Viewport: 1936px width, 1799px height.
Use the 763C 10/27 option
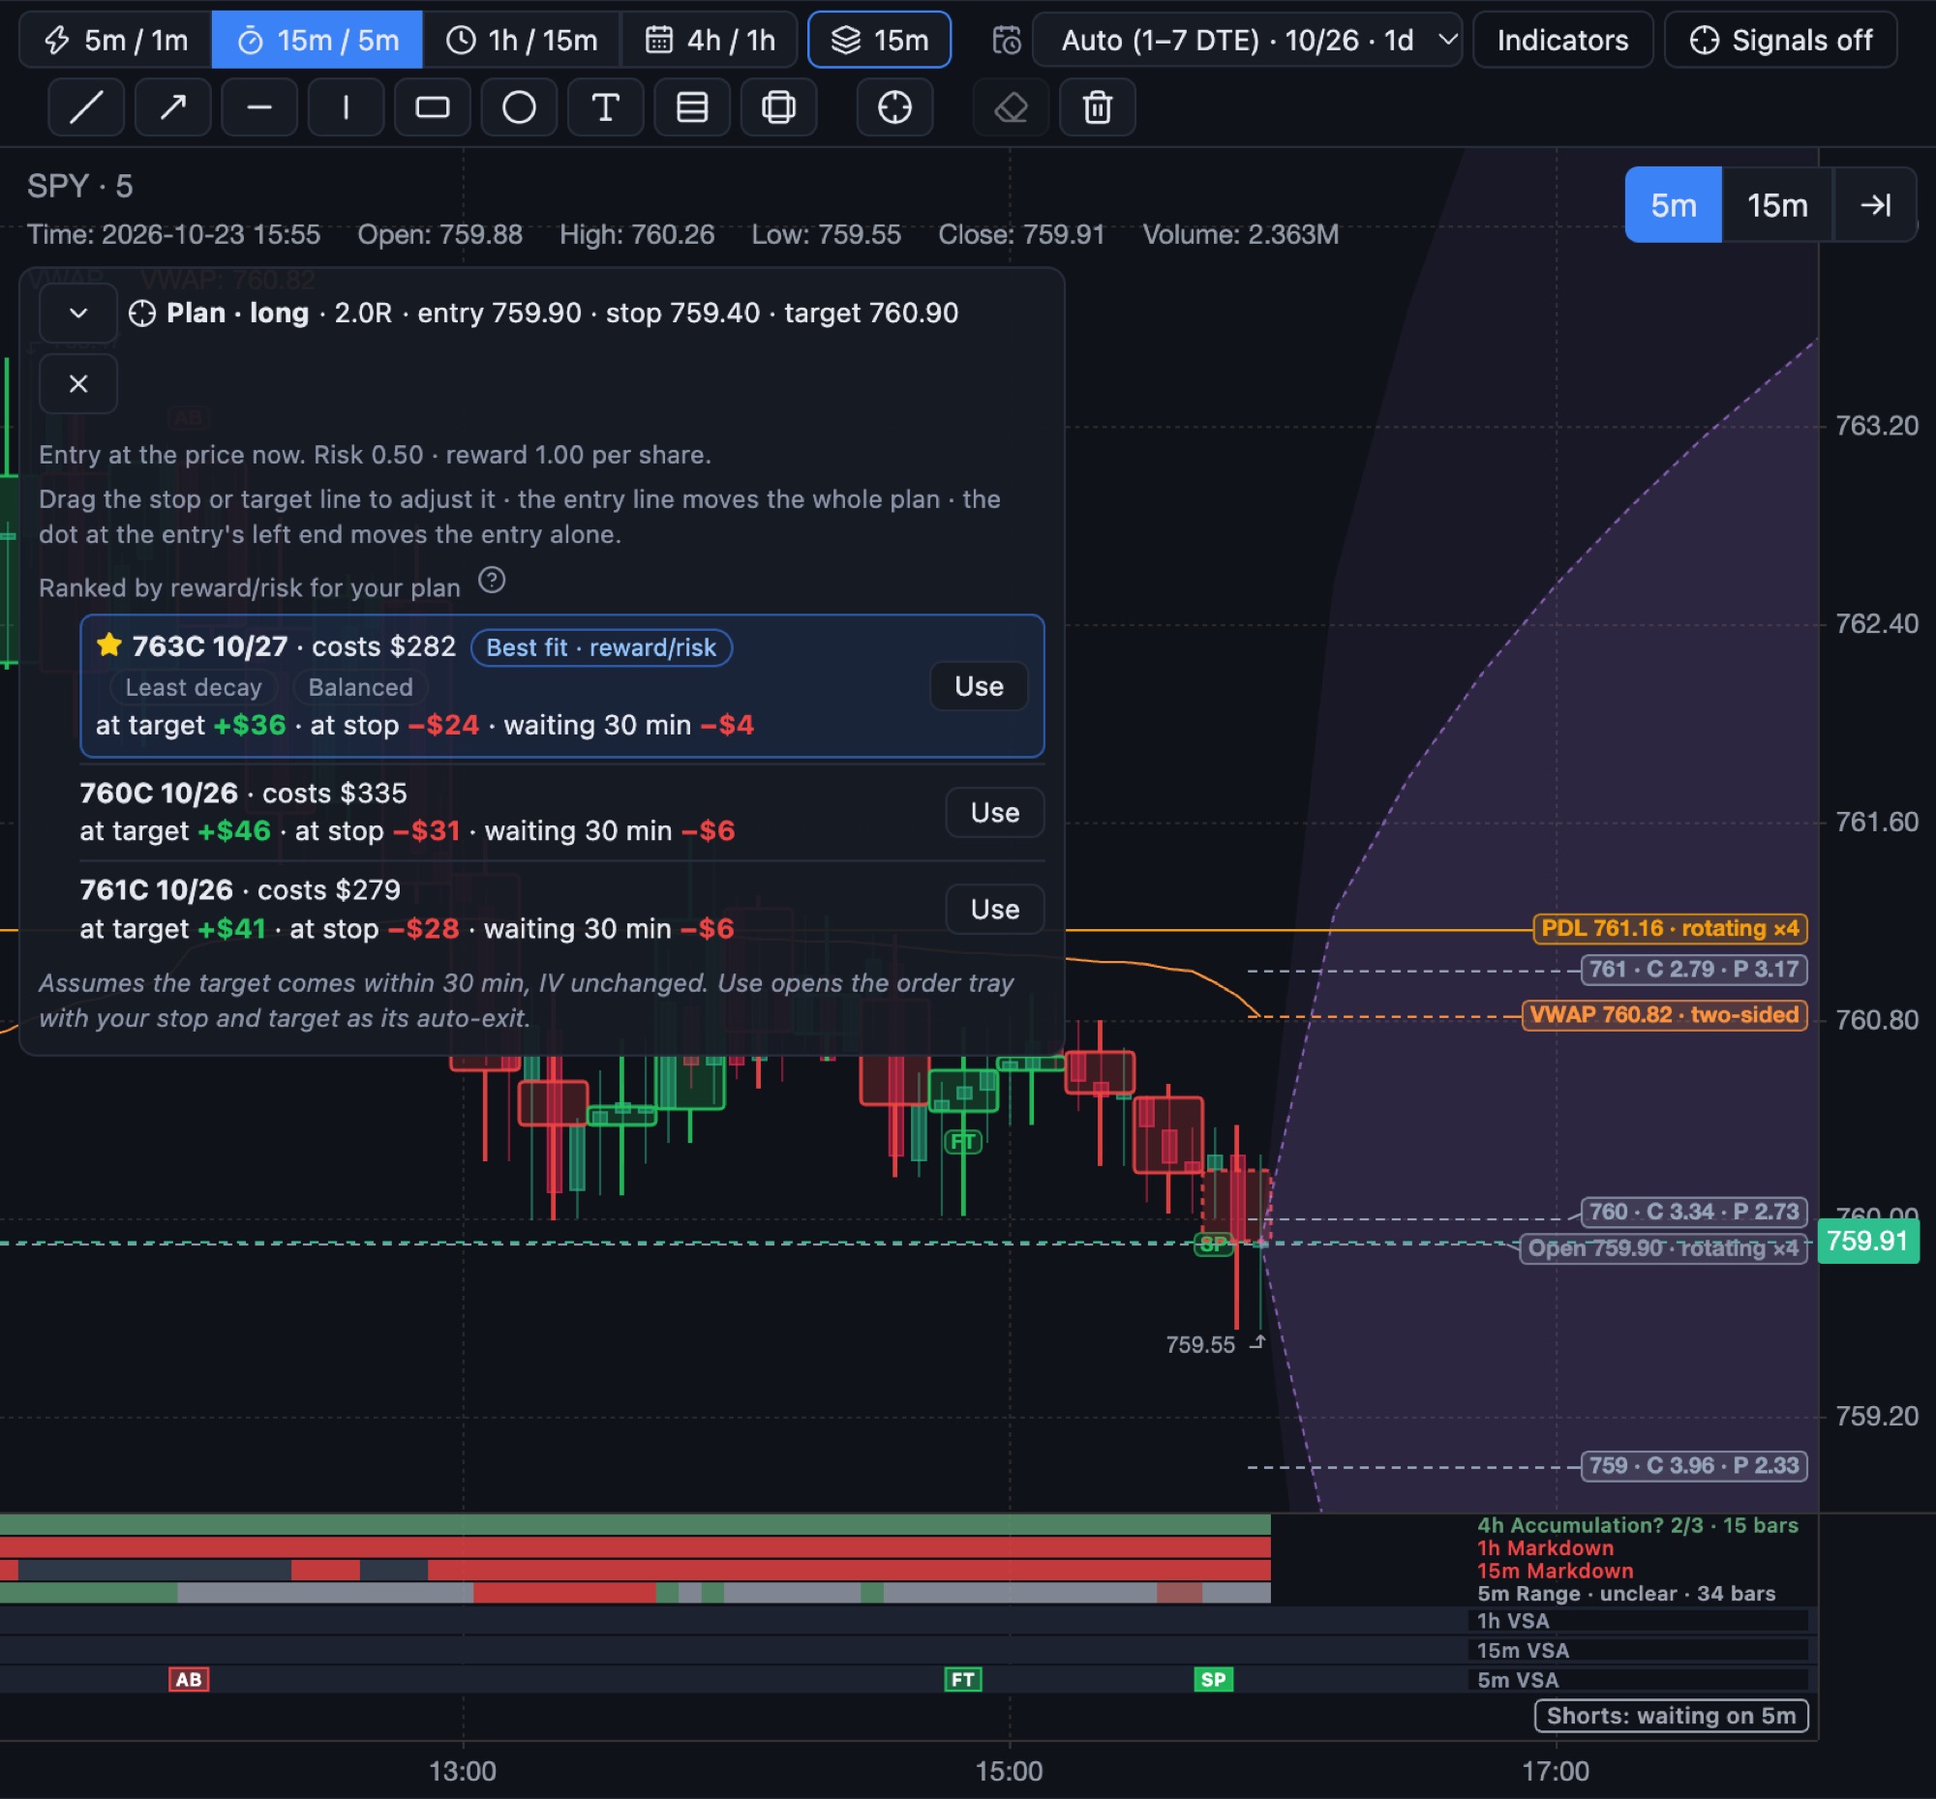(x=979, y=686)
